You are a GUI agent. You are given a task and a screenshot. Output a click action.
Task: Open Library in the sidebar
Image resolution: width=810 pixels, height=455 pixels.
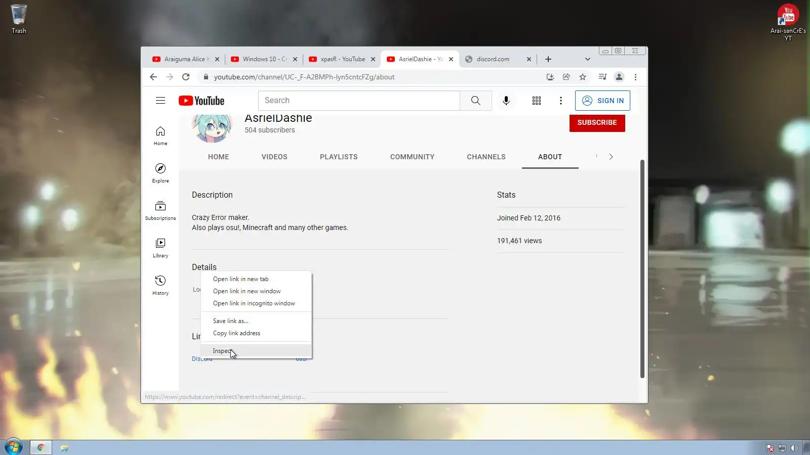click(x=160, y=248)
